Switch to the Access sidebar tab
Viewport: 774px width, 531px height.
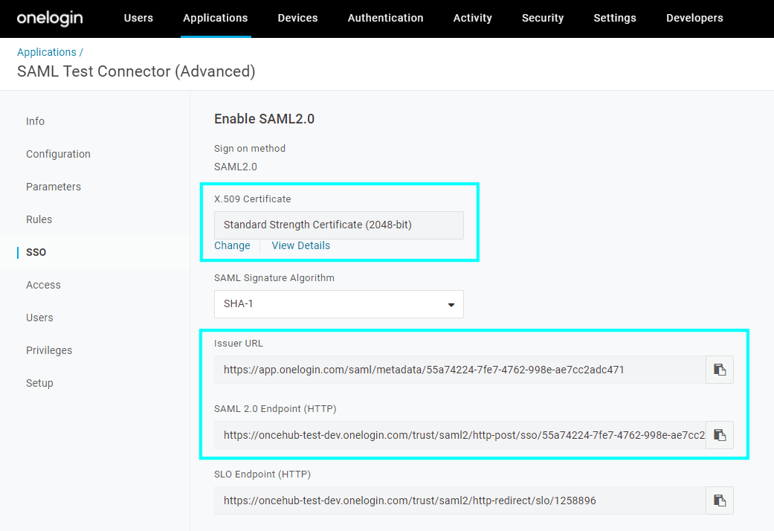[43, 285]
